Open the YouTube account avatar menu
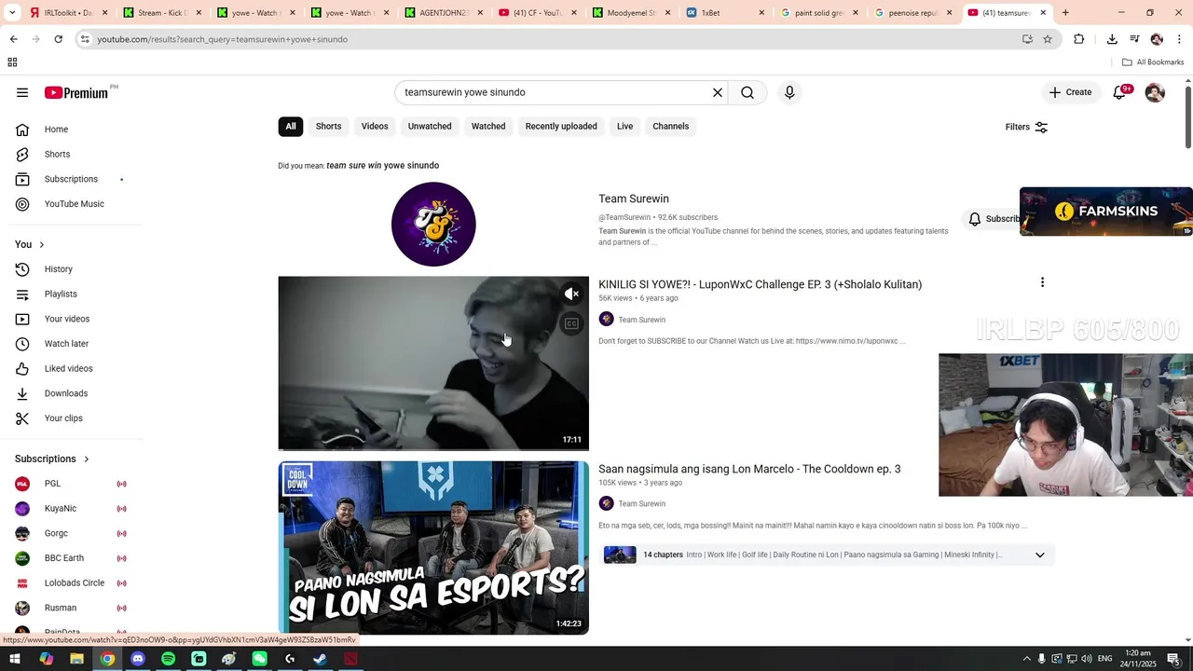 pyautogui.click(x=1155, y=92)
